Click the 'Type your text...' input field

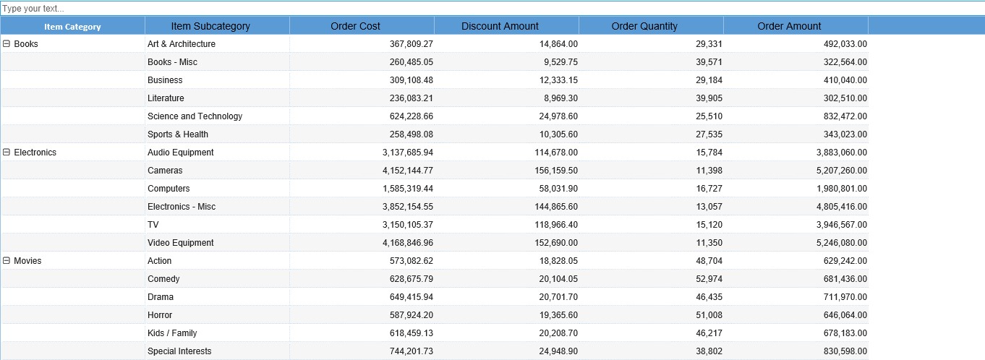point(492,9)
